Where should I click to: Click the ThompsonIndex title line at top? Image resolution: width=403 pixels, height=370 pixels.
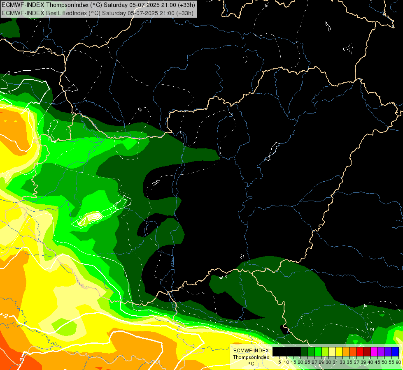pyautogui.click(x=98, y=5)
